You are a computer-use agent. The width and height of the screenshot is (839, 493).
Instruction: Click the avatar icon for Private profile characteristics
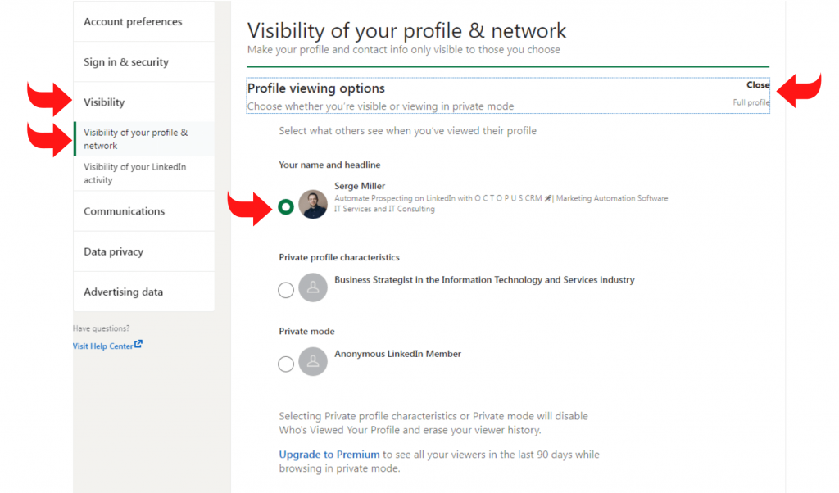coord(313,287)
